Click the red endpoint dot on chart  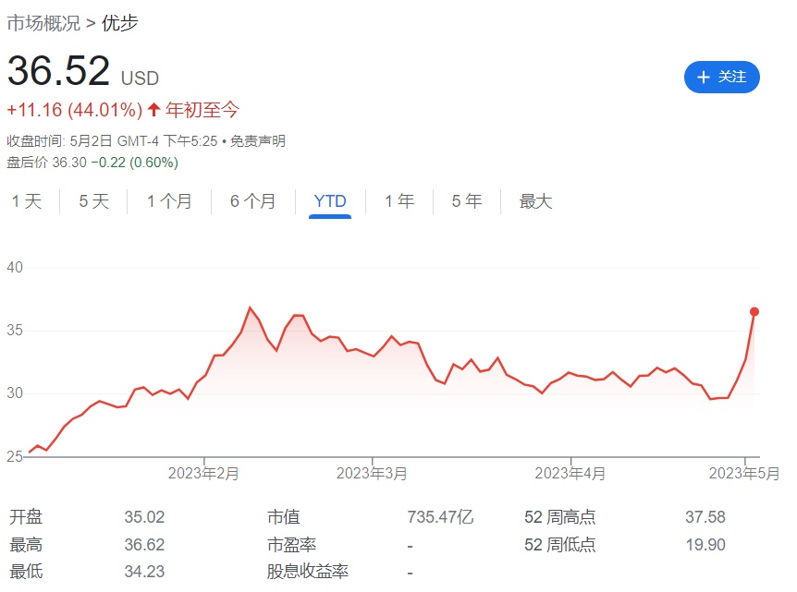click(754, 311)
